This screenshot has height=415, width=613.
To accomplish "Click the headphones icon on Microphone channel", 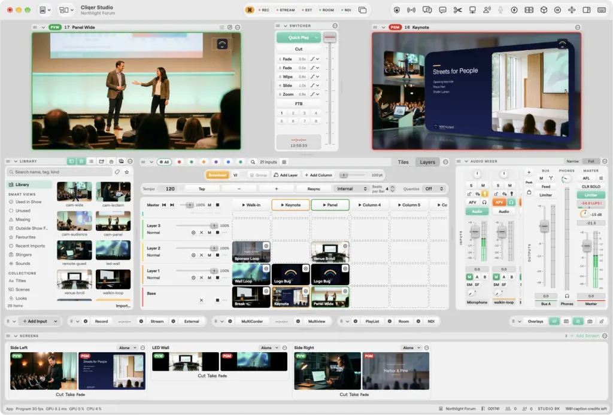I will (x=484, y=202).
